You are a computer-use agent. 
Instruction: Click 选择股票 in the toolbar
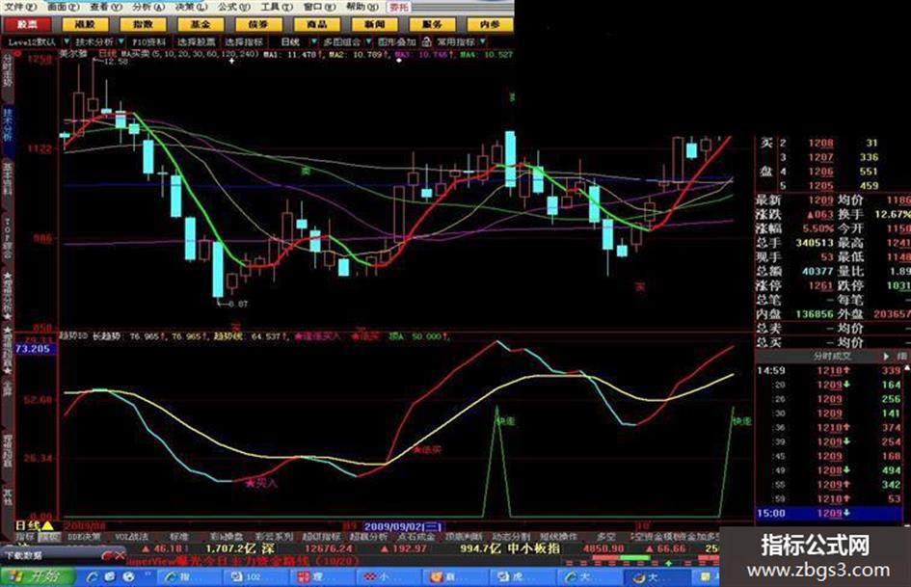pyautogui.click(x=196, y=41)
